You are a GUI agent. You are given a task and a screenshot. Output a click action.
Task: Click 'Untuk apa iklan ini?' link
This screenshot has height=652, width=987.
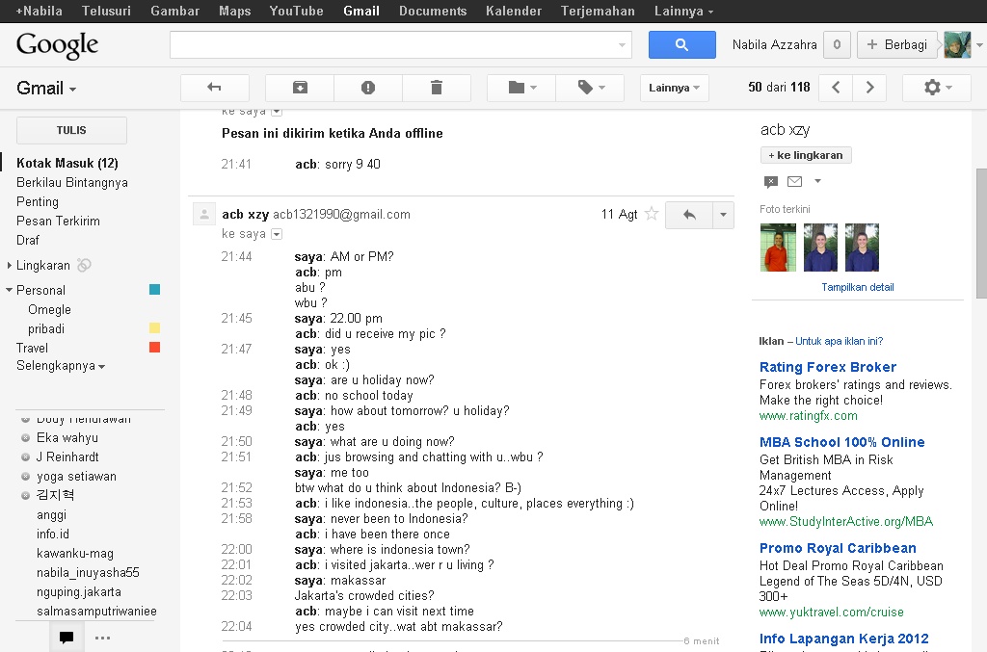[x=840, y=341]
